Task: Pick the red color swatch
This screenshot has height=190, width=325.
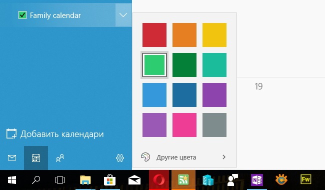Action: coord(154,35)
